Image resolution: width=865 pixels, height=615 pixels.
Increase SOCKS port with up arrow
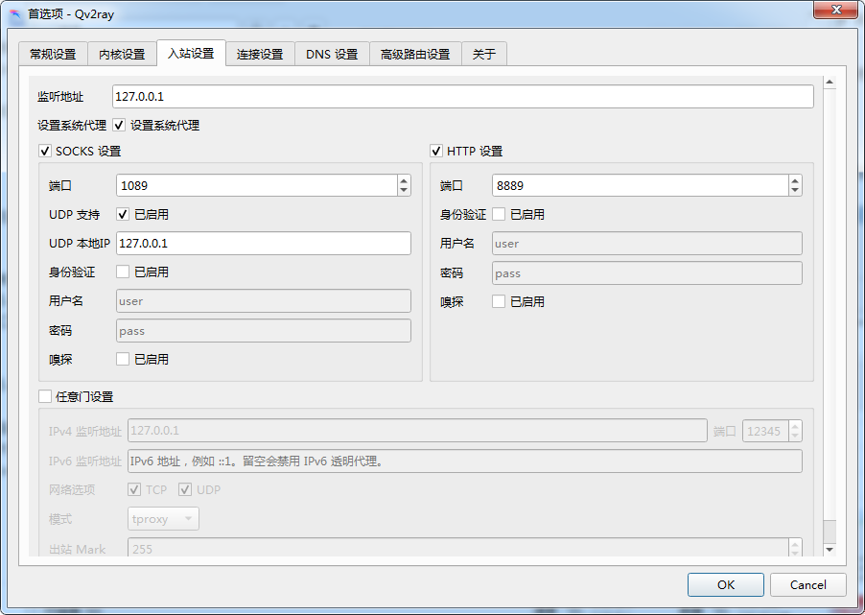pos(404,180)
